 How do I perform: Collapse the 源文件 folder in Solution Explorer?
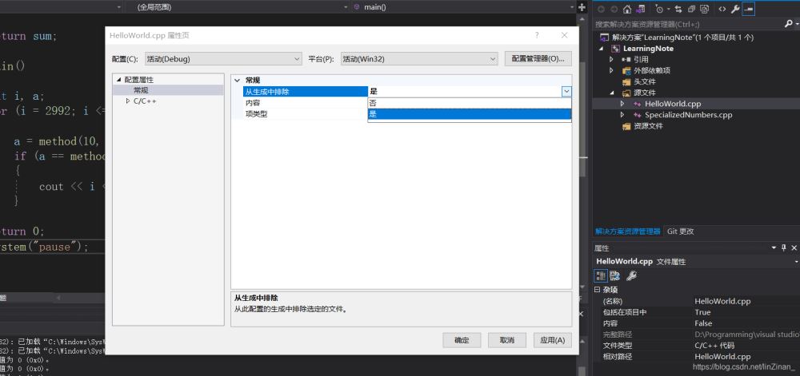pyautogui.click(x=611, y=93)
